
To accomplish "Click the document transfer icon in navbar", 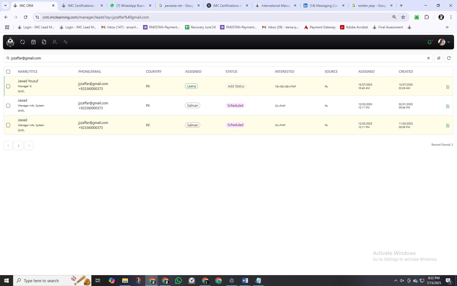I will (44, 42).
